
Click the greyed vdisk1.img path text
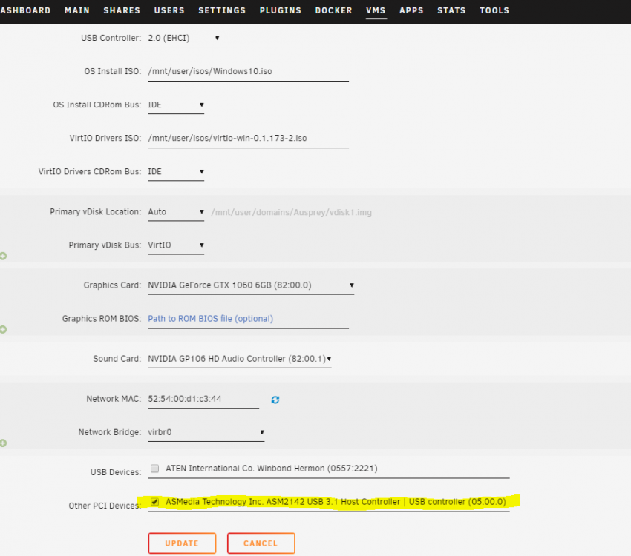click(x=291, y=212)
